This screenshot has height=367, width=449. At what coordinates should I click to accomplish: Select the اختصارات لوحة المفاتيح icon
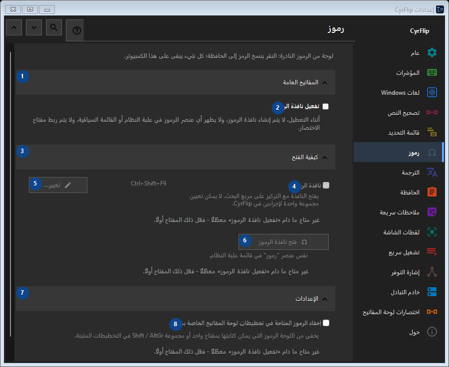point(432,312)
